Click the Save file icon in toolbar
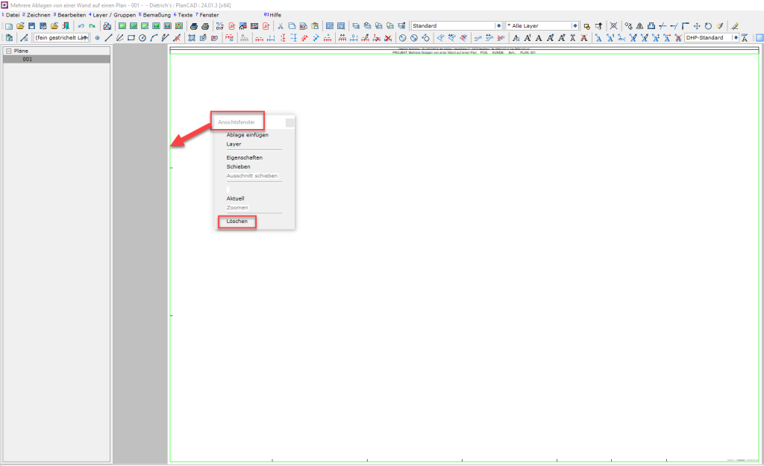This screenshot has height=466, width=764. [x=32, y=26]
